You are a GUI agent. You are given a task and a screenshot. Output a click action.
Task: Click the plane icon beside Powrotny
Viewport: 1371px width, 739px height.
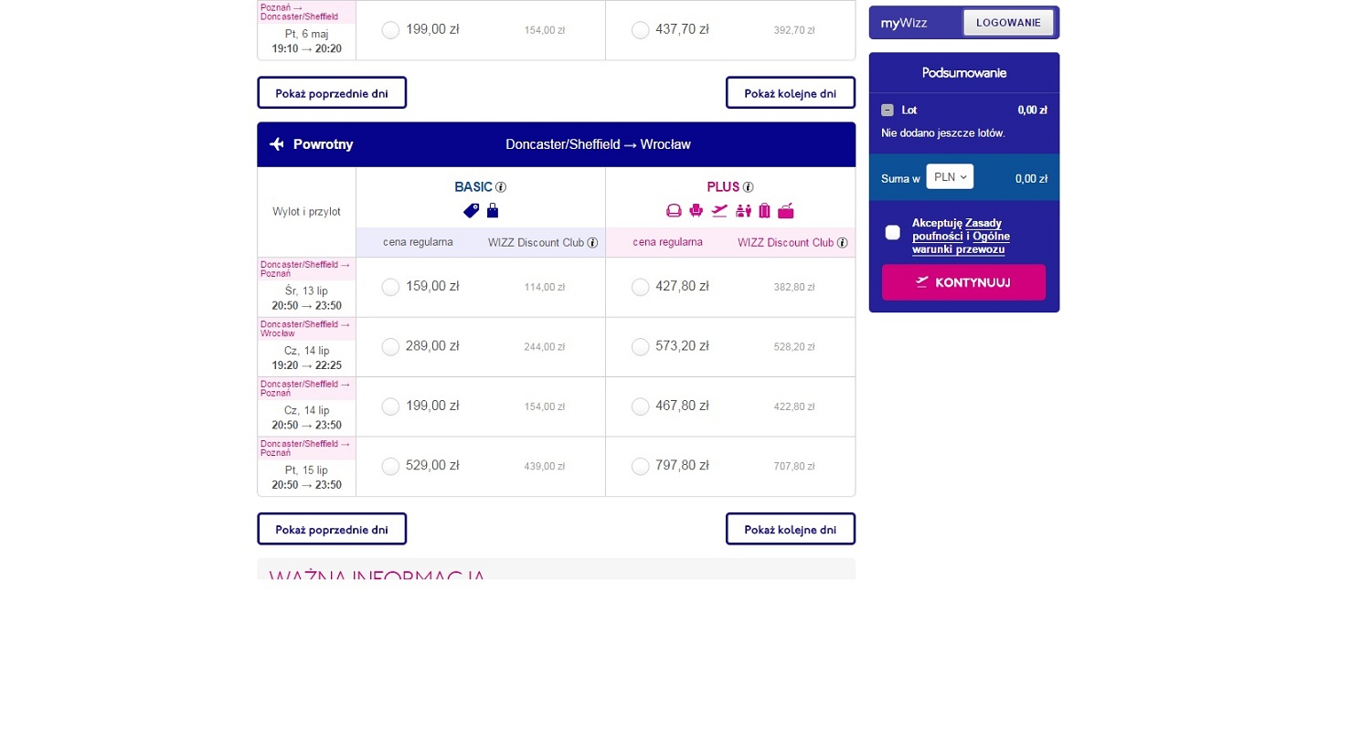(277, 144)
